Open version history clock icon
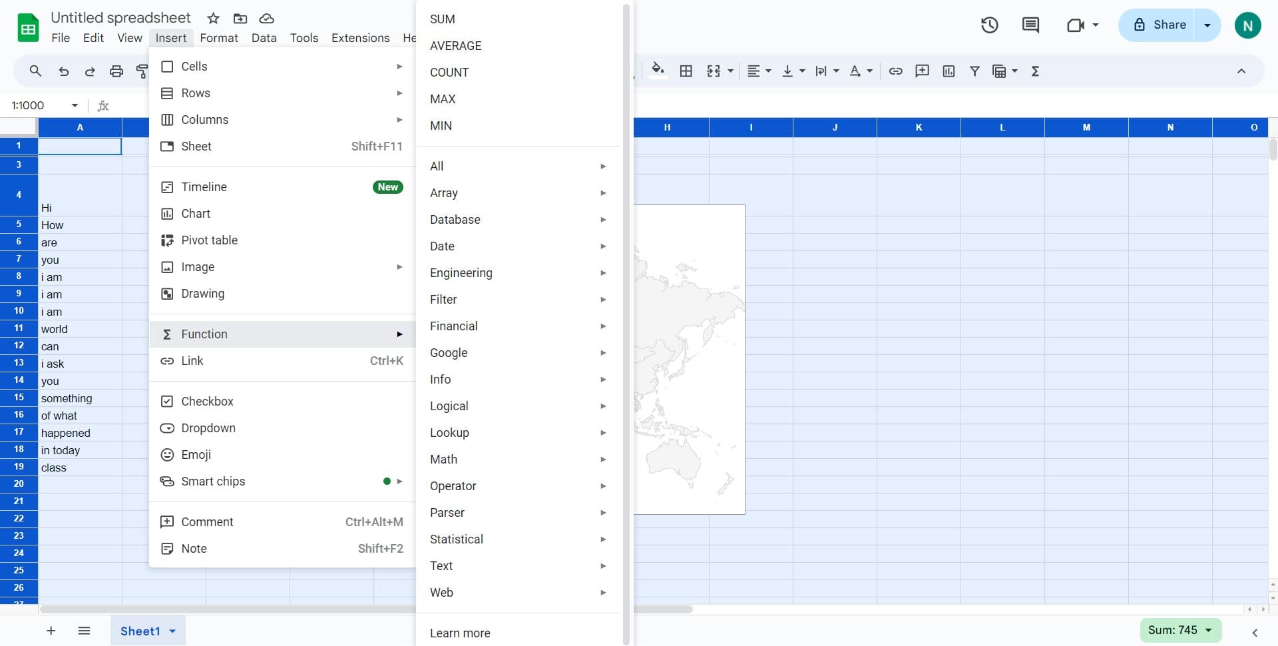Image resolution: width=1278 pixels, height=646 pixels. pyautogui.click(x=989, y=25)
